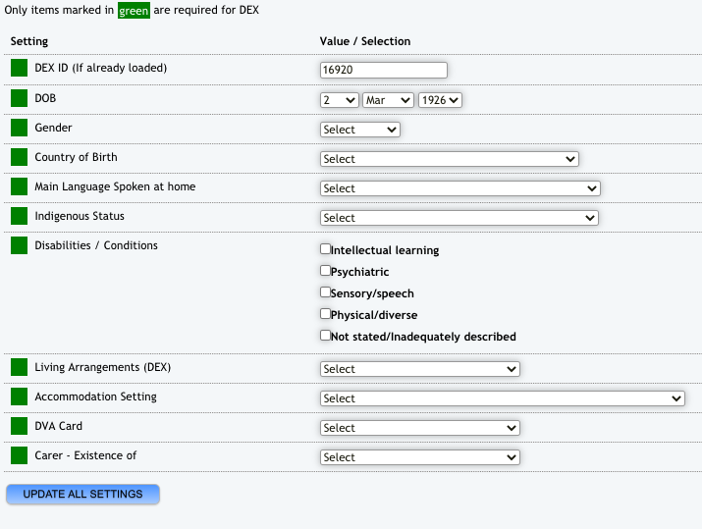This screenshot has height=529, width=702.
Task: Open the DOB month dropdown showing Mar
Action: coord(387,100)
